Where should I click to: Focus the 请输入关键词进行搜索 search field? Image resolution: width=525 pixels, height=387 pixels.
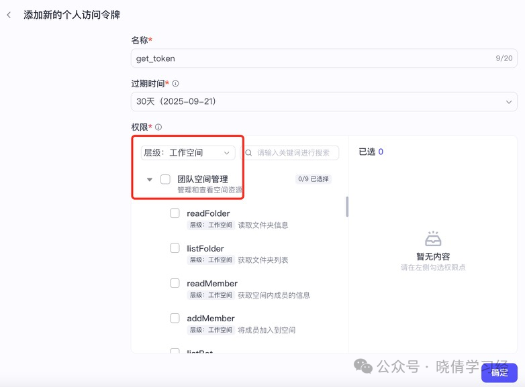[x=289, y=153]
